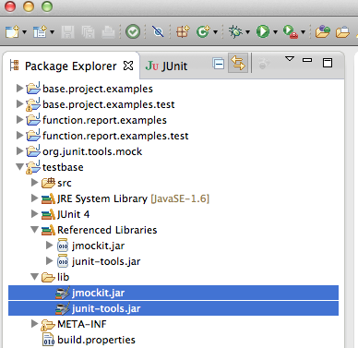Select org.junit.tools.mock project
The image size is (358, 348).
pyautogui.click(x=92, y=151)
